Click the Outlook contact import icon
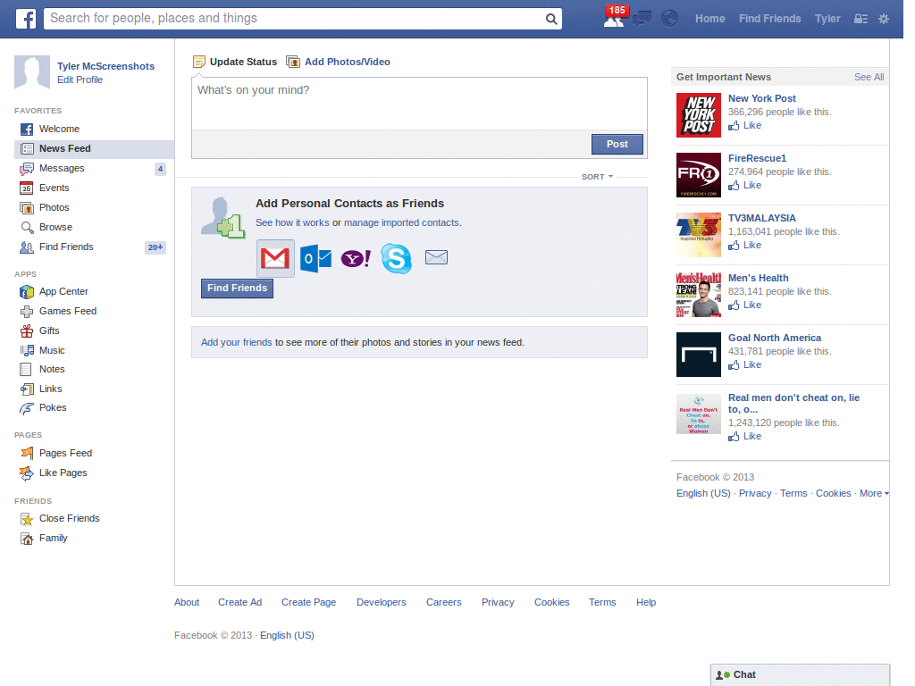This screenshot has width=915, height=686. click(x=315, y=258)
